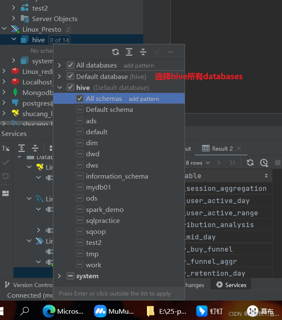Select the mydb01 schema row

pos(119,187)
